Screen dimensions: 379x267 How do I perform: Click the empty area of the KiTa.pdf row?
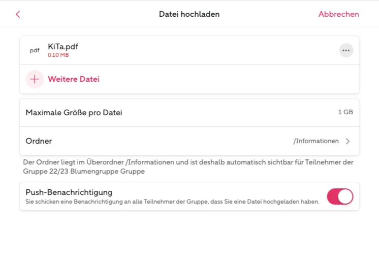208,50
